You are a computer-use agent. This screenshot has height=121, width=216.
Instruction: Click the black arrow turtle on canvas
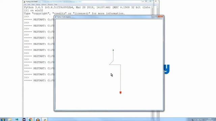pos(113,50)
